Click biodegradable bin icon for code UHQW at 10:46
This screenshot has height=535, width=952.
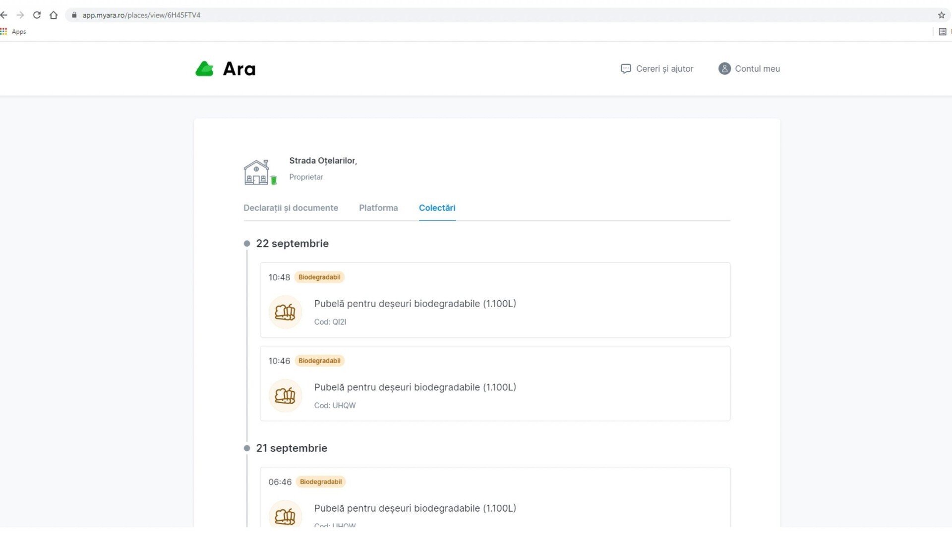point(285,396)
